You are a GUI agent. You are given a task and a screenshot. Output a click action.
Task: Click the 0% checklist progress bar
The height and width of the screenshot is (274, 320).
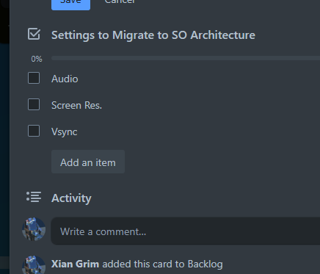(186, 58)
